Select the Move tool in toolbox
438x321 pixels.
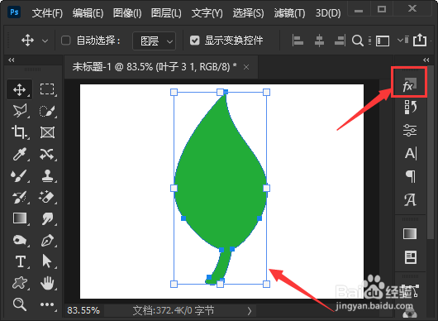(19, 89)
